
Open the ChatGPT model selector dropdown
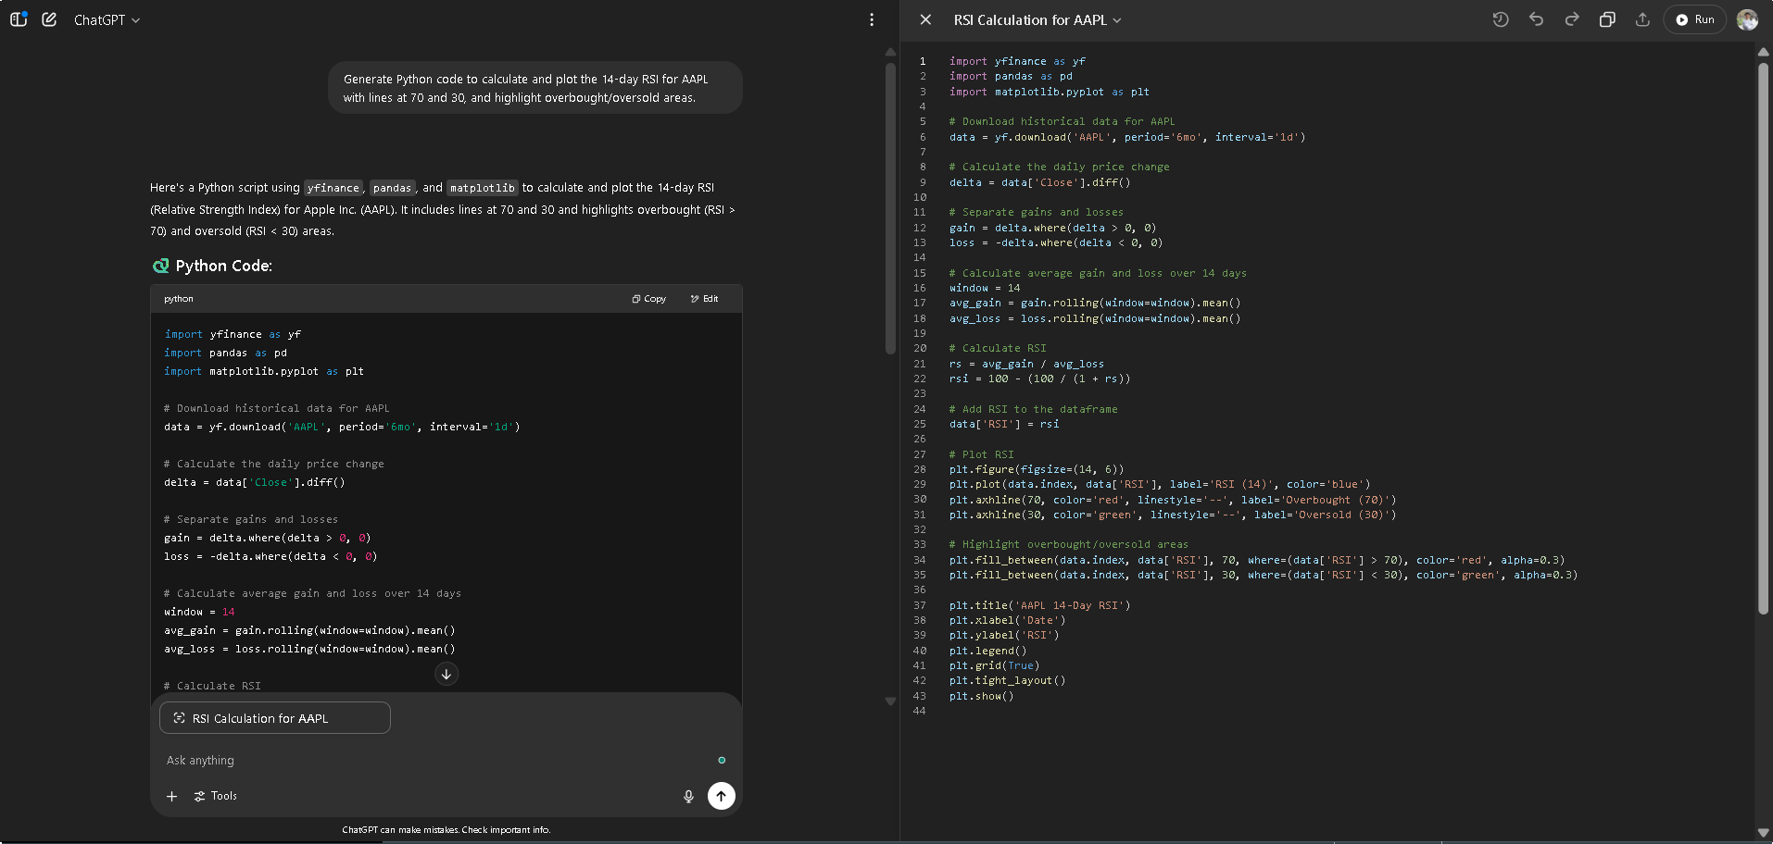pos(107,19)
